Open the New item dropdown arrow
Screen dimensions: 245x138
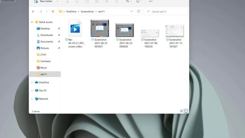pyautogui.click(x=57, y=2)
